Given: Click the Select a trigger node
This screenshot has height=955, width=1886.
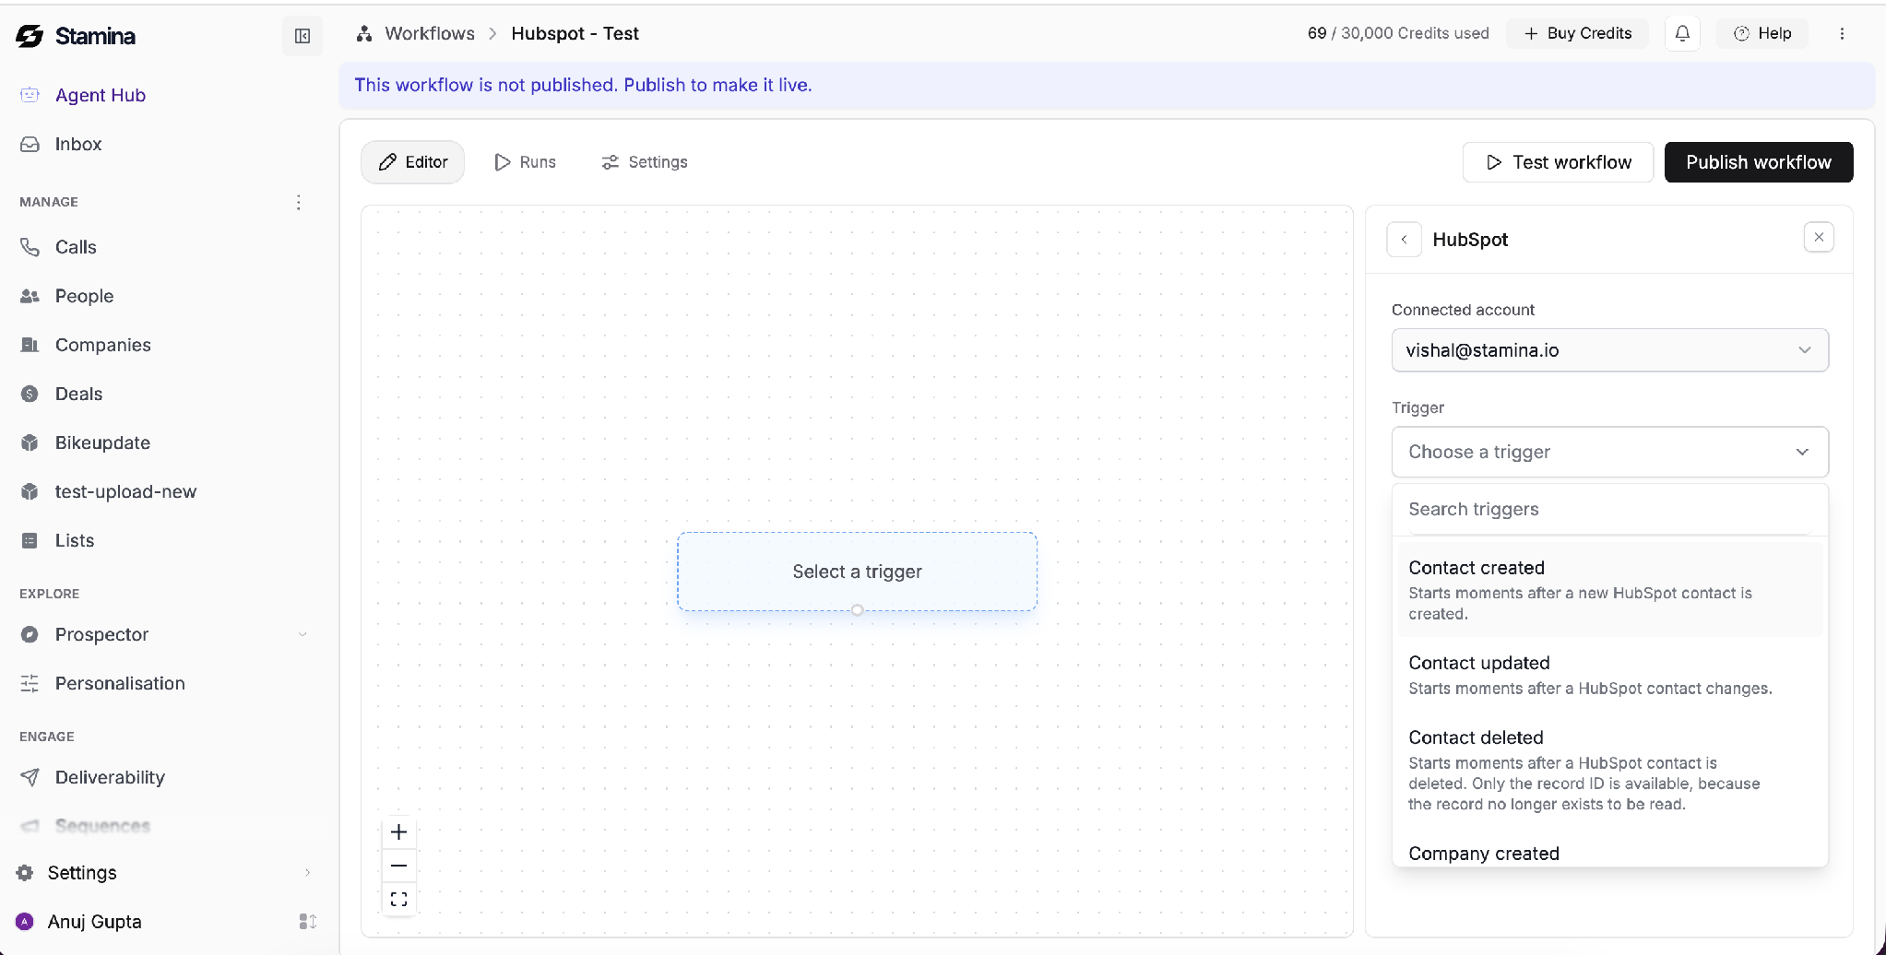Looking at the screenshot, I should coord(857,572).
